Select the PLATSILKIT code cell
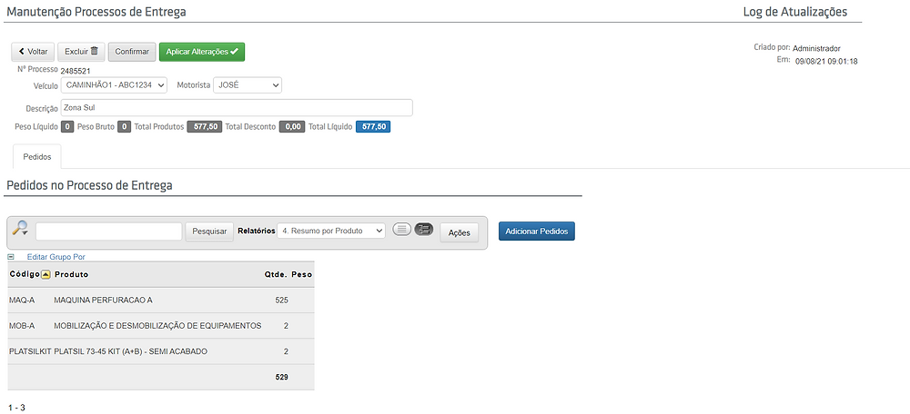This screenshot has height=414, width=910. click(x=30, y=351)
